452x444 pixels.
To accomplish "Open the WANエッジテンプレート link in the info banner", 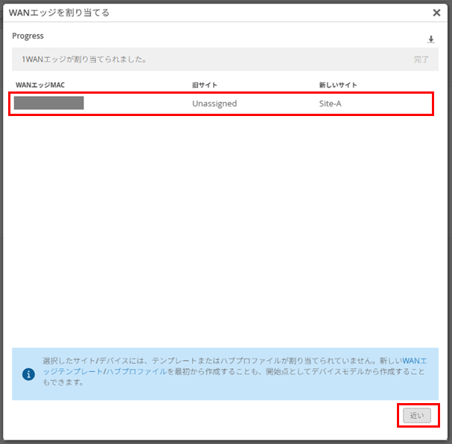I will point(414,361).
